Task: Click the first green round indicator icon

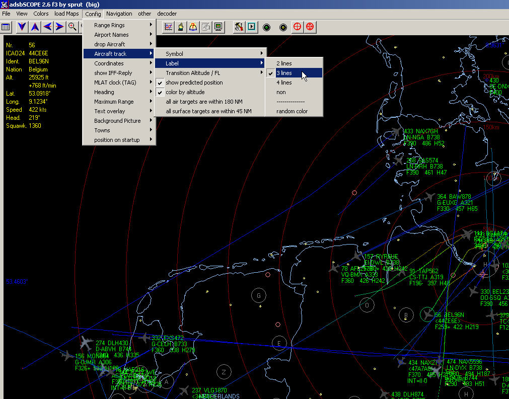Action: pos(266,27)
